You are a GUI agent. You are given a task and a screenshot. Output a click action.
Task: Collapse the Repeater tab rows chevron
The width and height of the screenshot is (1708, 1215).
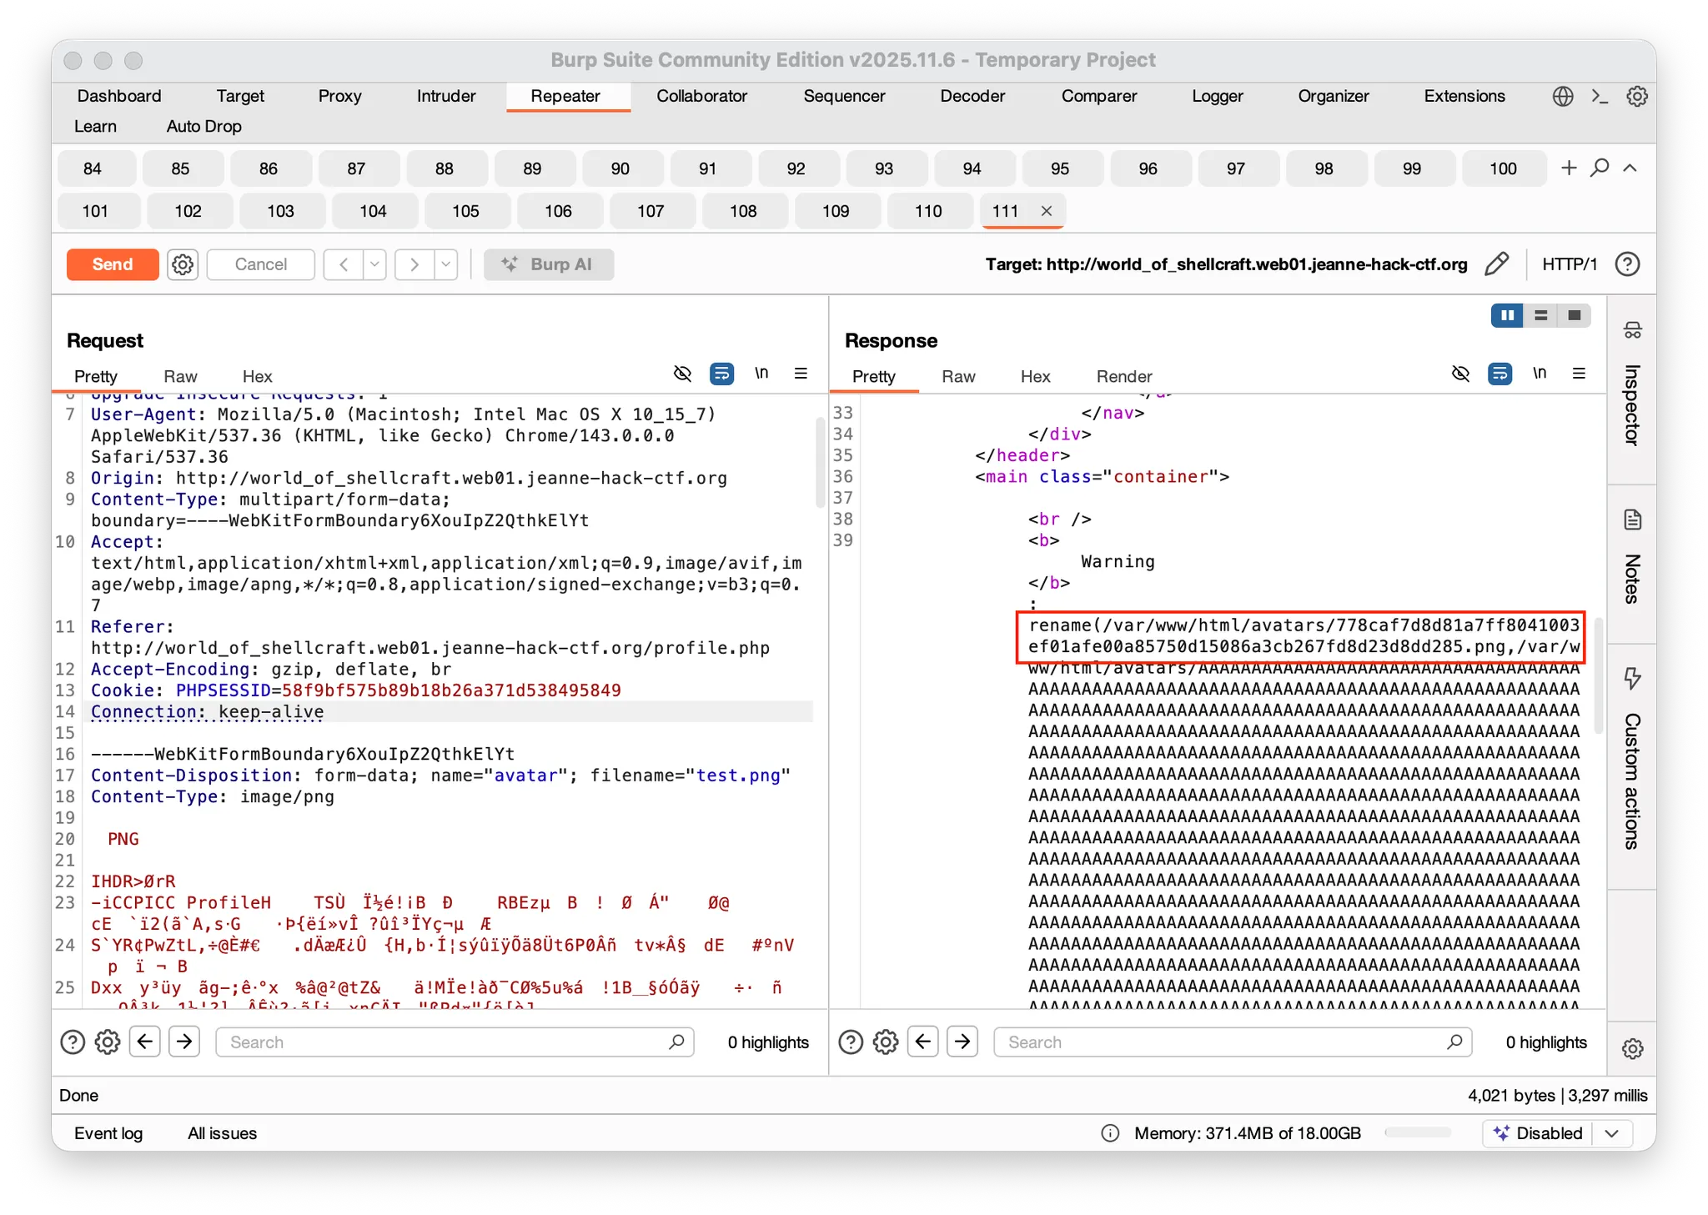1630,168
